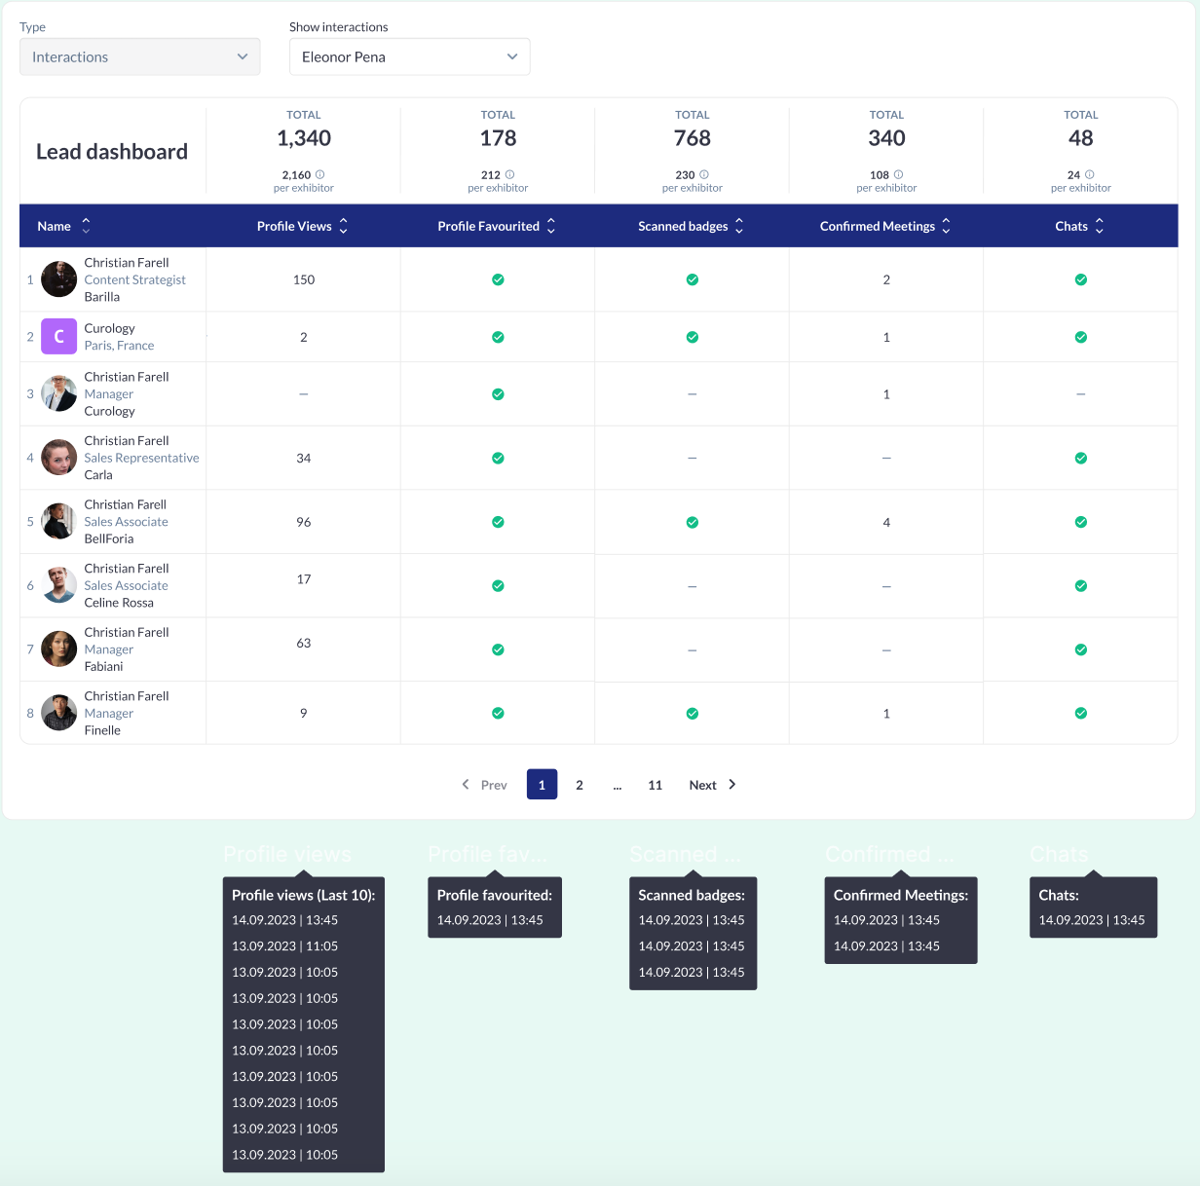The image size is (1200, 1186).
Task: Sort by Chats column arrows
Action: [x=1100, y=226]
